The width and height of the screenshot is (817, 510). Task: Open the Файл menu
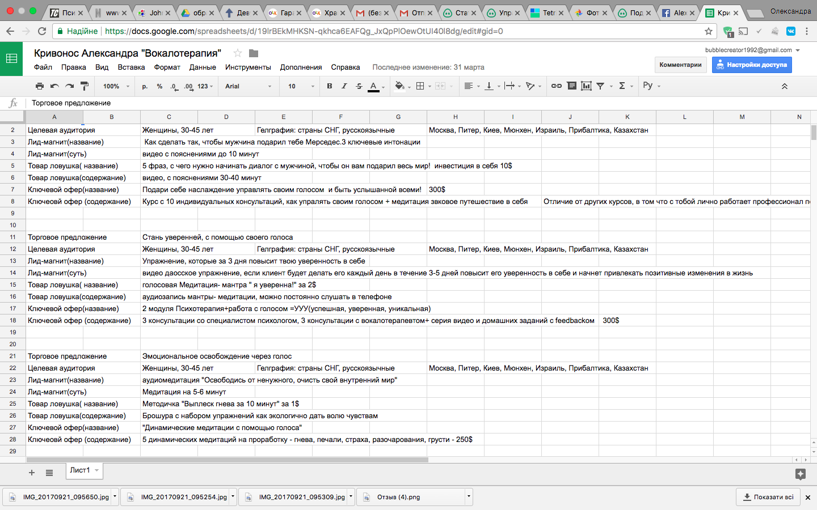coord(43,67)
